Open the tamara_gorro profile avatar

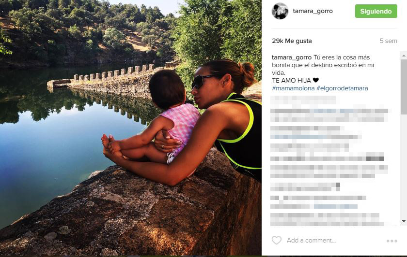pos(280,11)
